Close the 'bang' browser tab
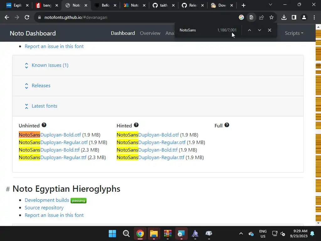321x241 pixels. (x=57, y=5)
